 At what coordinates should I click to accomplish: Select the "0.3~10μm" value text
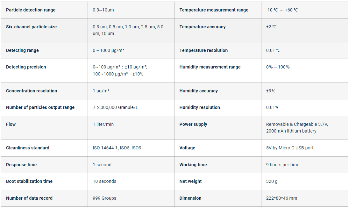[x=103, y=10]
